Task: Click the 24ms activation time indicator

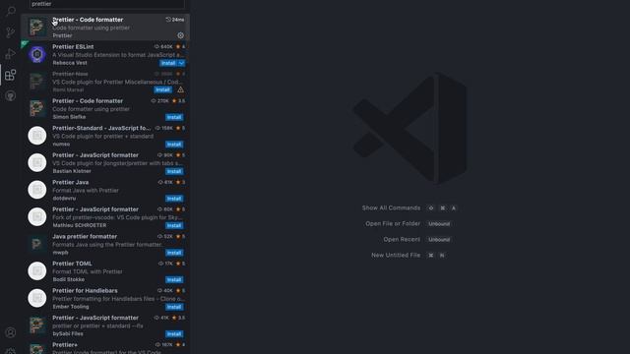Action: 175,20
